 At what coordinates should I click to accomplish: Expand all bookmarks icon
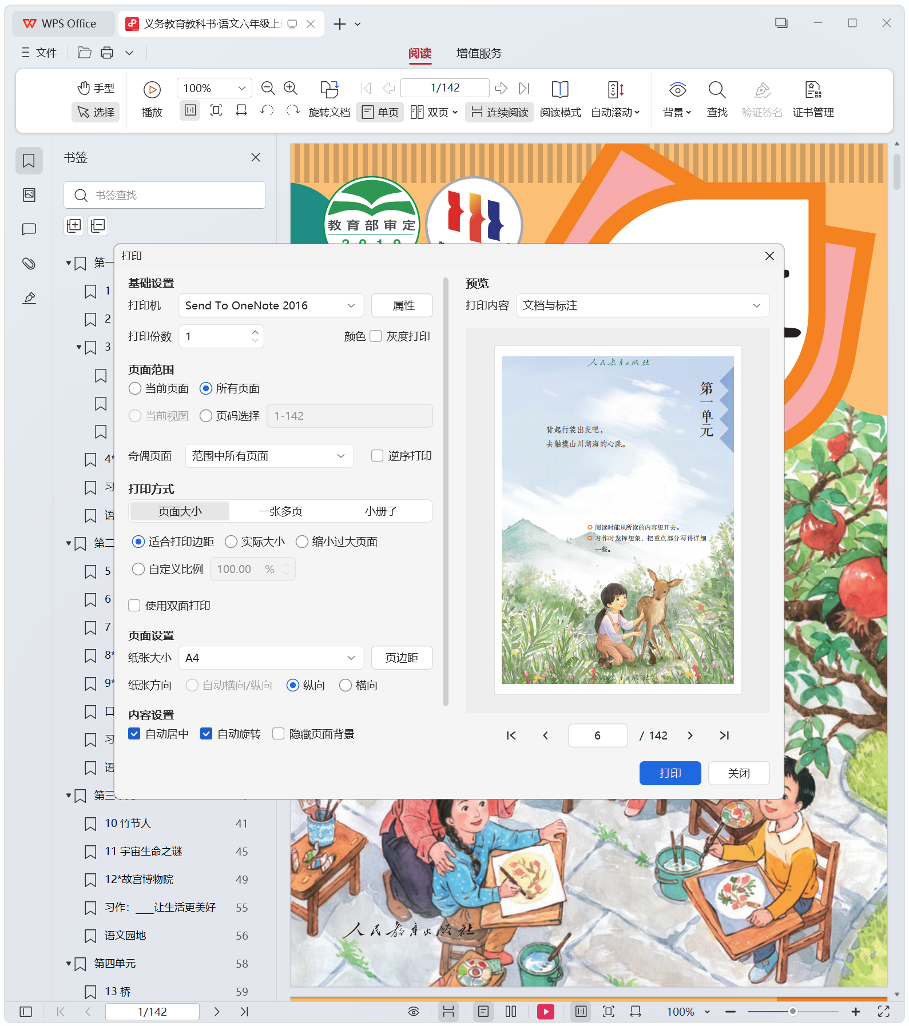pos(74,225)
